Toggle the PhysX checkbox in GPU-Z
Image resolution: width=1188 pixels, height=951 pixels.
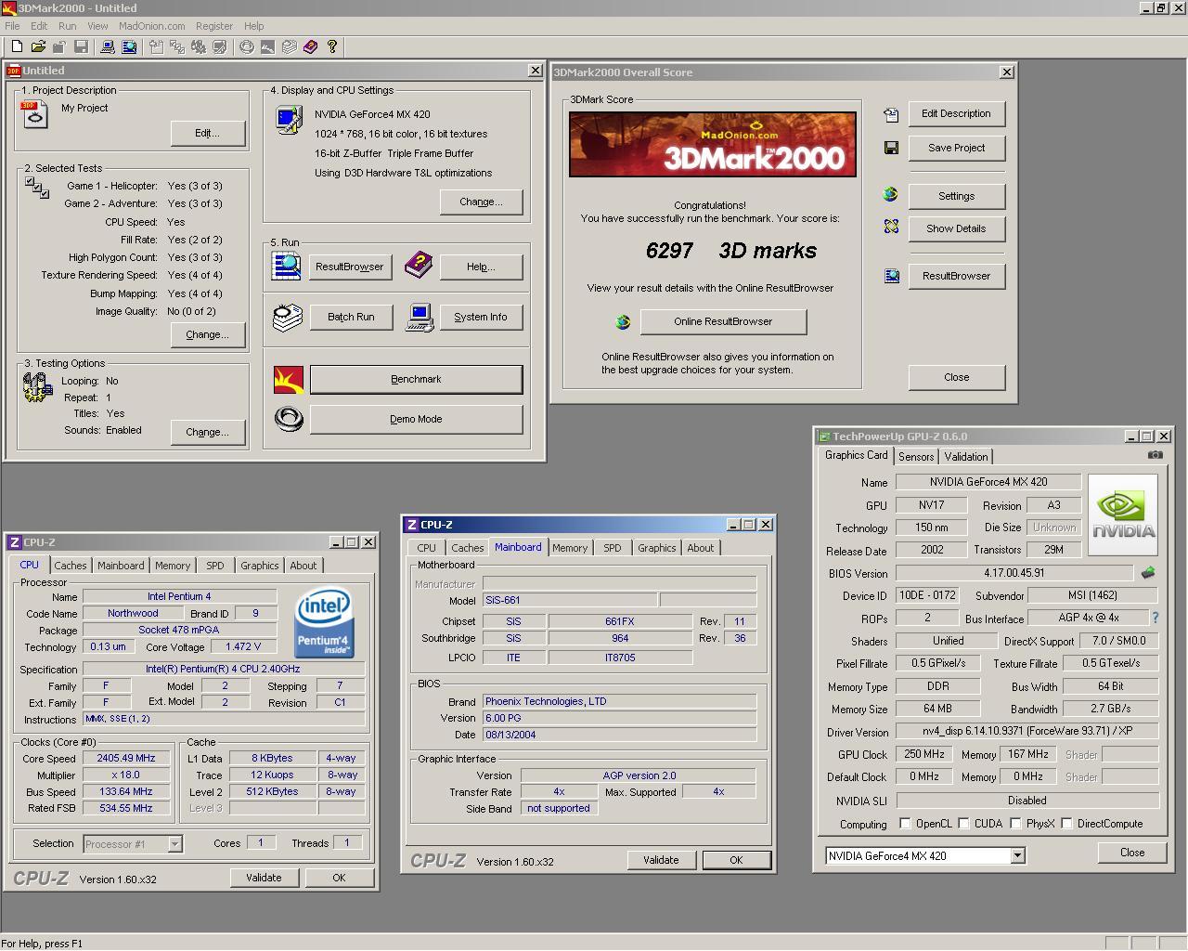point(1015,824)
